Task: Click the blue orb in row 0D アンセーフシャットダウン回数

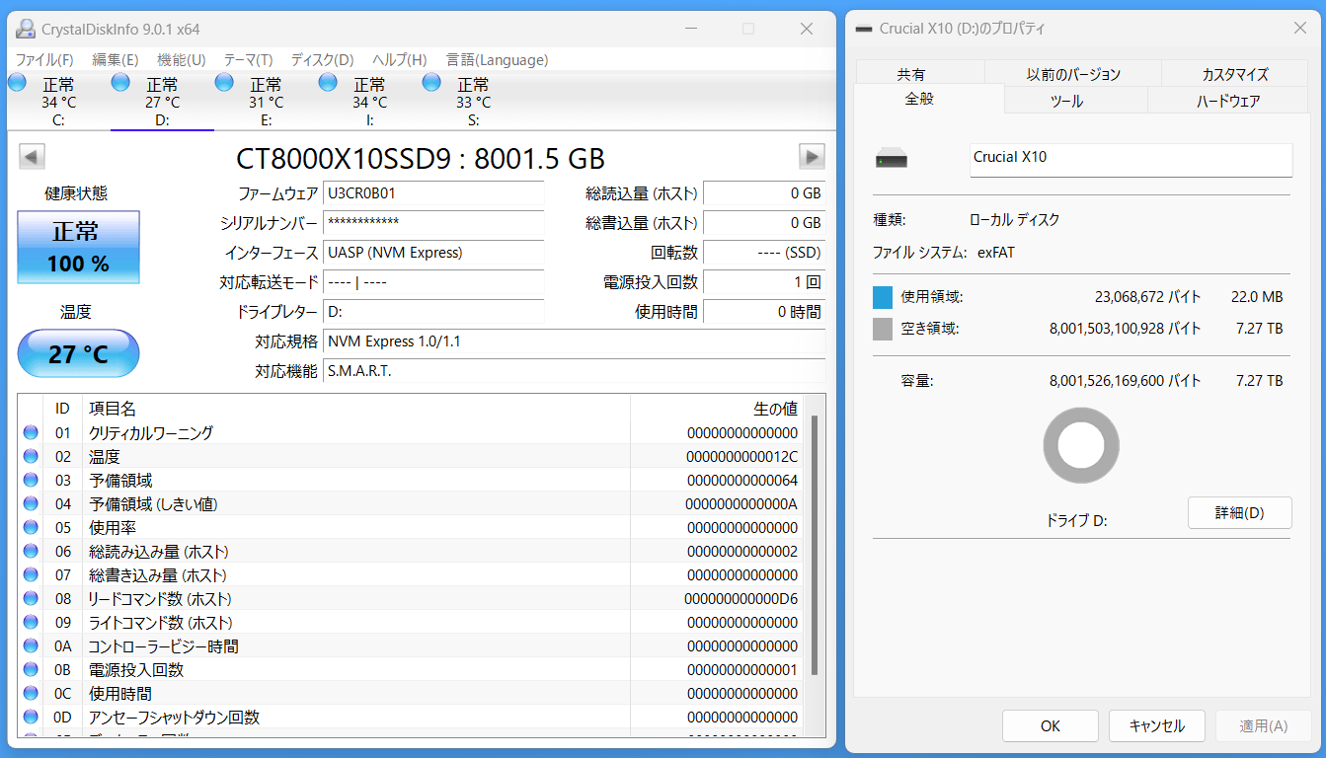Action: (31, 717)
